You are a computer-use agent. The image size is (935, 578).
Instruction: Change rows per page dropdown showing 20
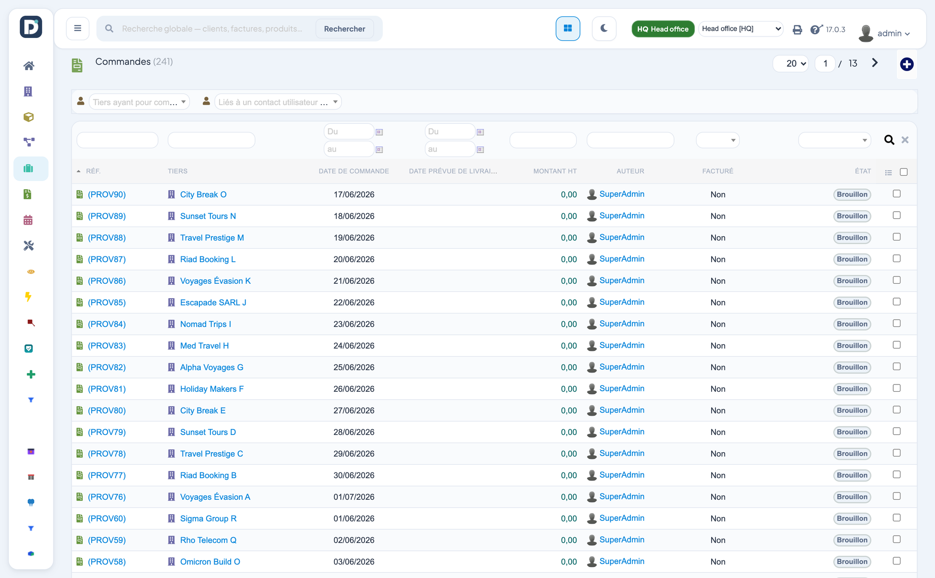791,63
